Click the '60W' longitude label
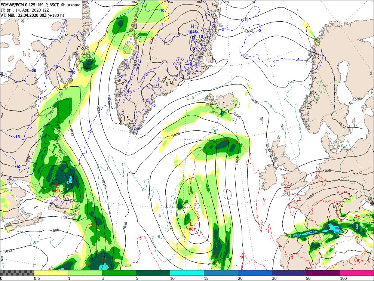Screen dimensions: 374x281 coord(135,2)
